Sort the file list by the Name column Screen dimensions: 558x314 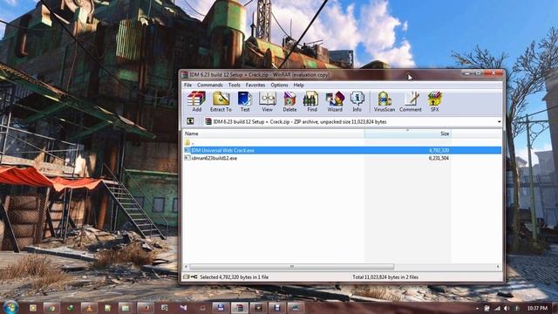274,133
